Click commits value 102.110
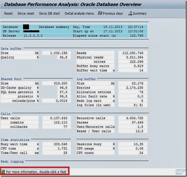Screen dimensions: 187x177 tap(56, 123)
